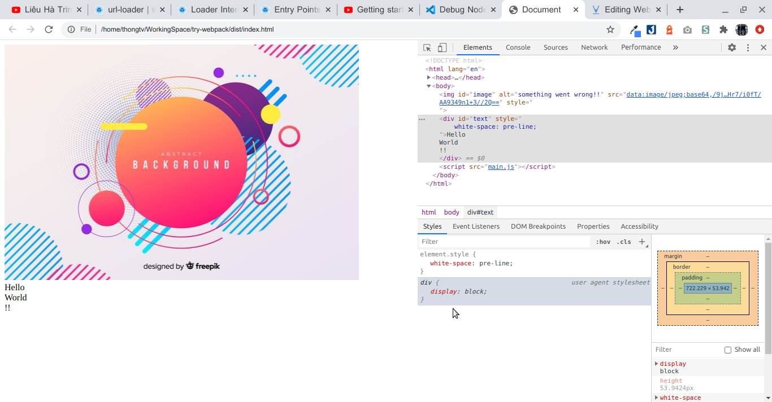Activate the inspect element picker icon

427,48
